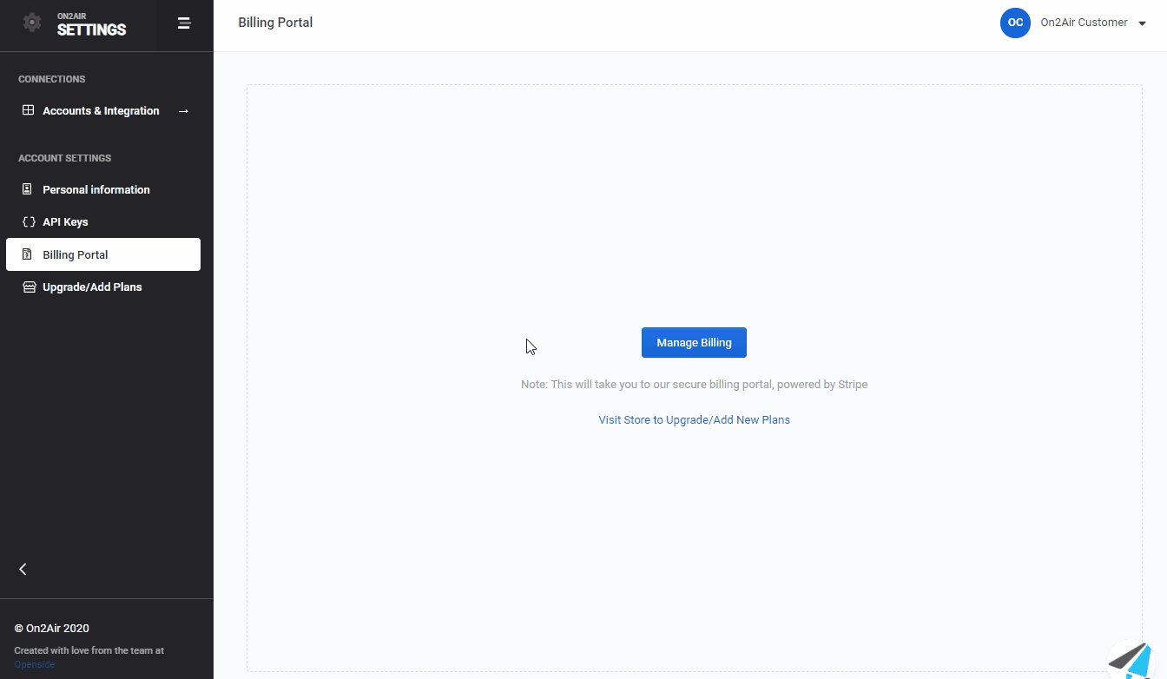Open dropdown caret beside On2Air Customer
Viewport: 1167px width, 679px height.
tap(1142, 24)
